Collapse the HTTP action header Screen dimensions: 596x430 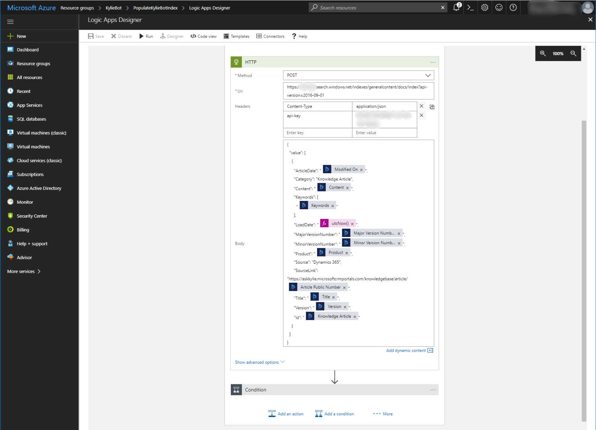335,62
